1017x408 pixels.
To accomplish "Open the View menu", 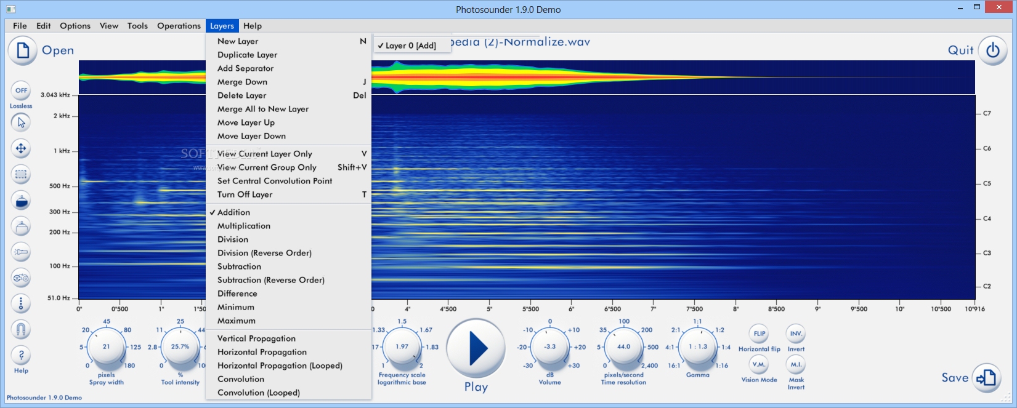I will pyautogui.click(x=109, y=26).
